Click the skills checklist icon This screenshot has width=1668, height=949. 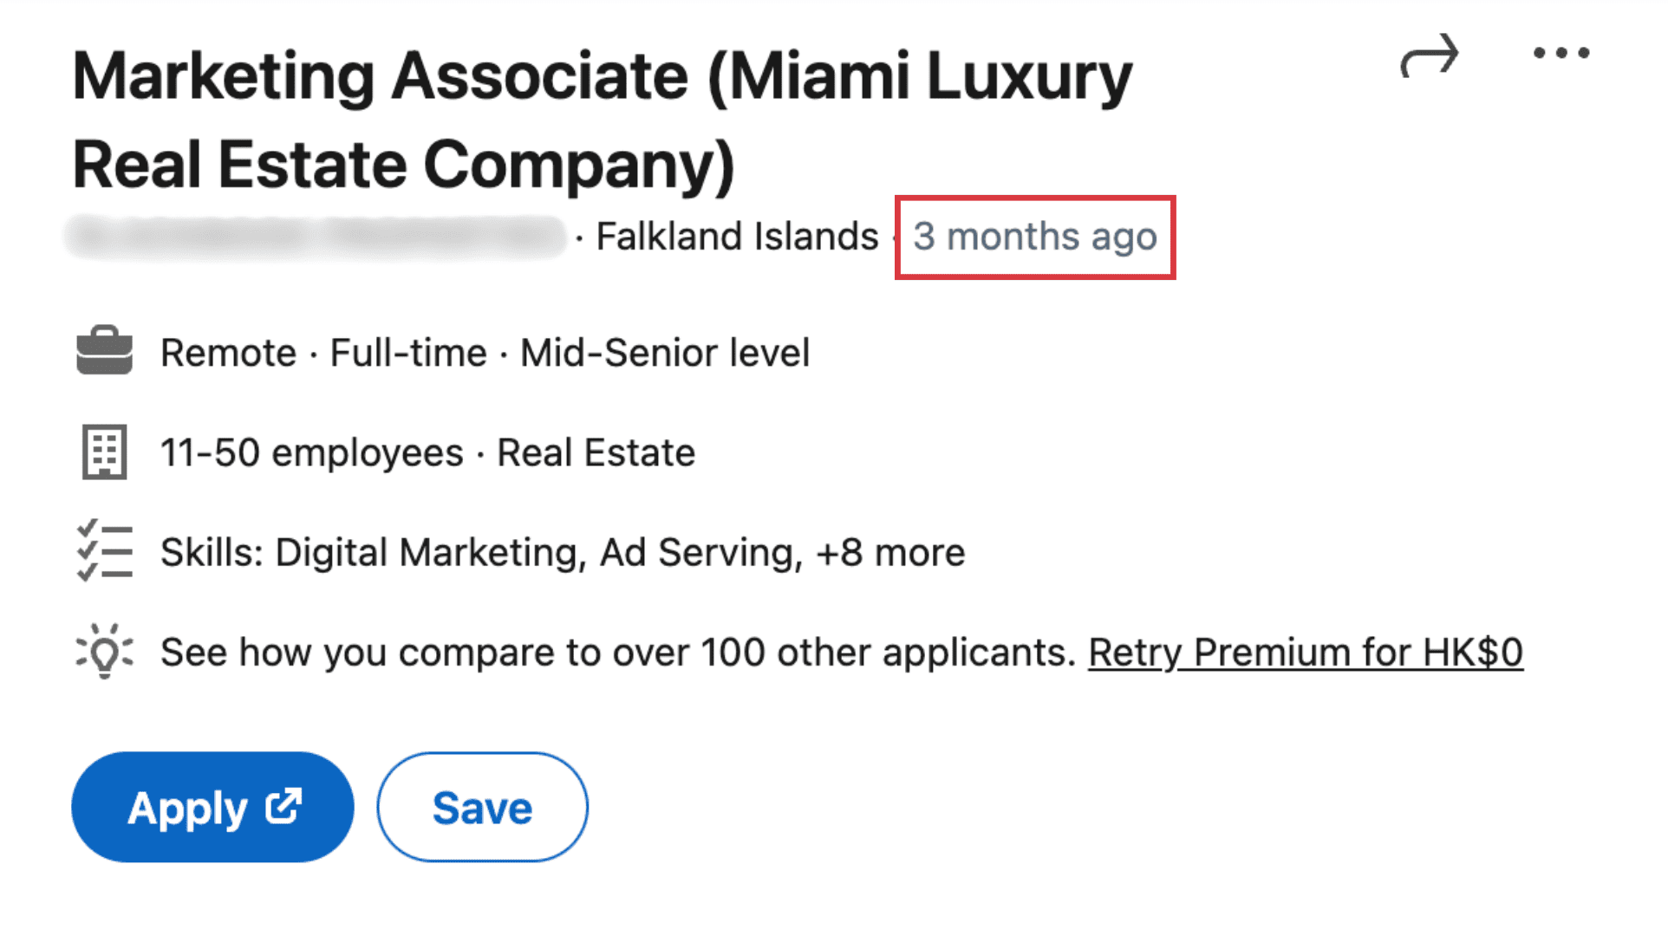coord(104,551)
